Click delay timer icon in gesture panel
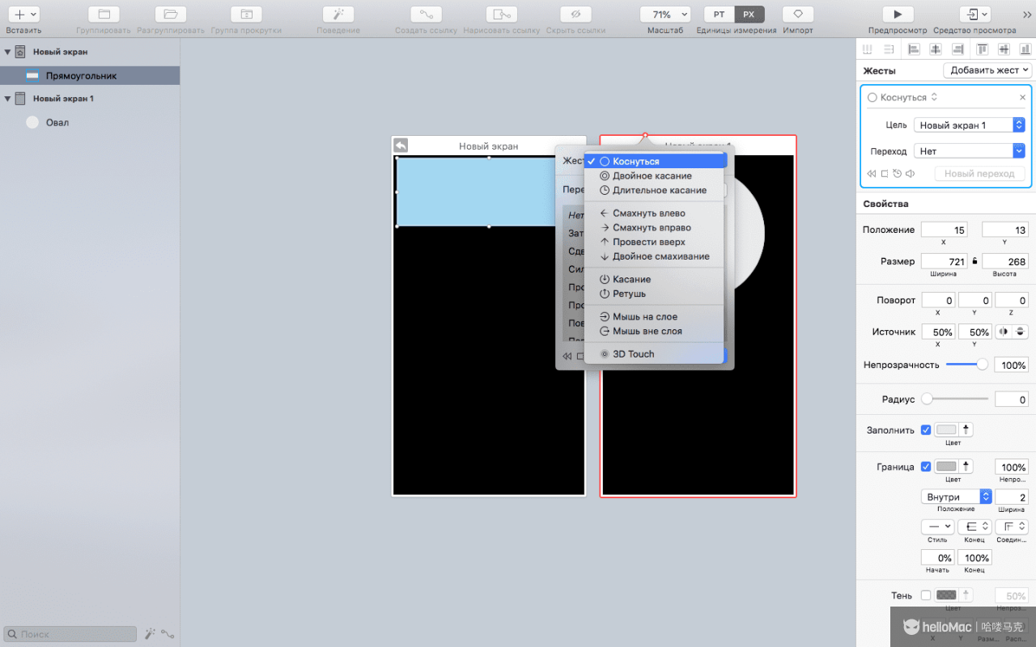The height and width of the screenshot is (647, 1036). (898, 174)
